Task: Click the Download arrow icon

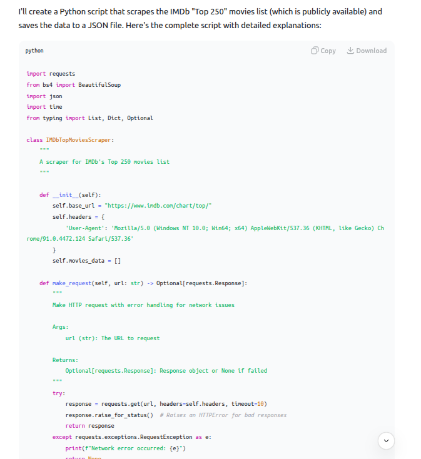Action: 350,51
